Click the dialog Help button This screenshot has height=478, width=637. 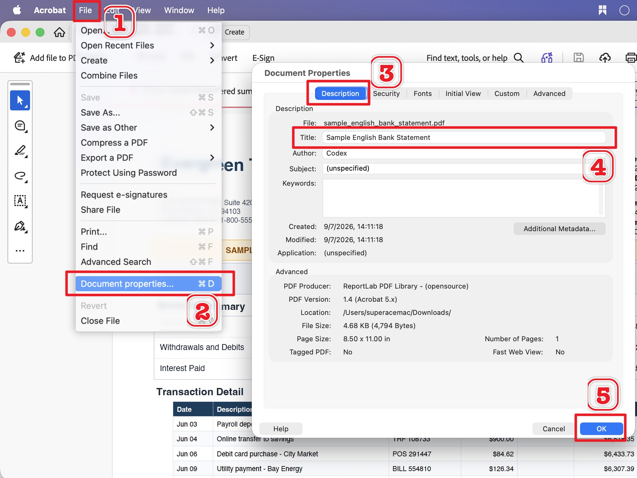[281, 429]
